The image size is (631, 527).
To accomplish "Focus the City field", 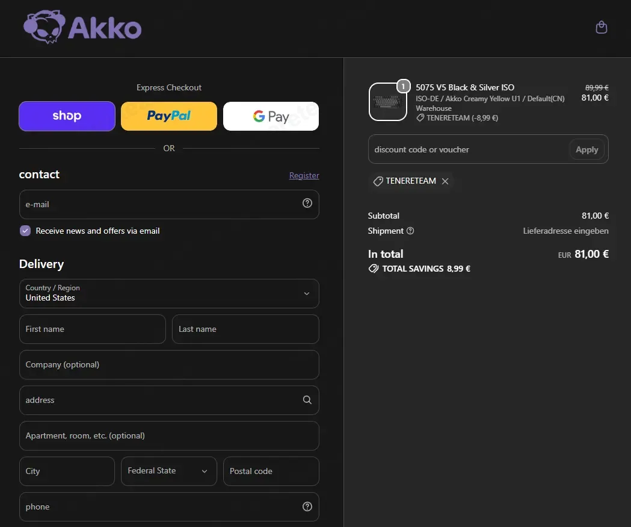I will (67, 471).
